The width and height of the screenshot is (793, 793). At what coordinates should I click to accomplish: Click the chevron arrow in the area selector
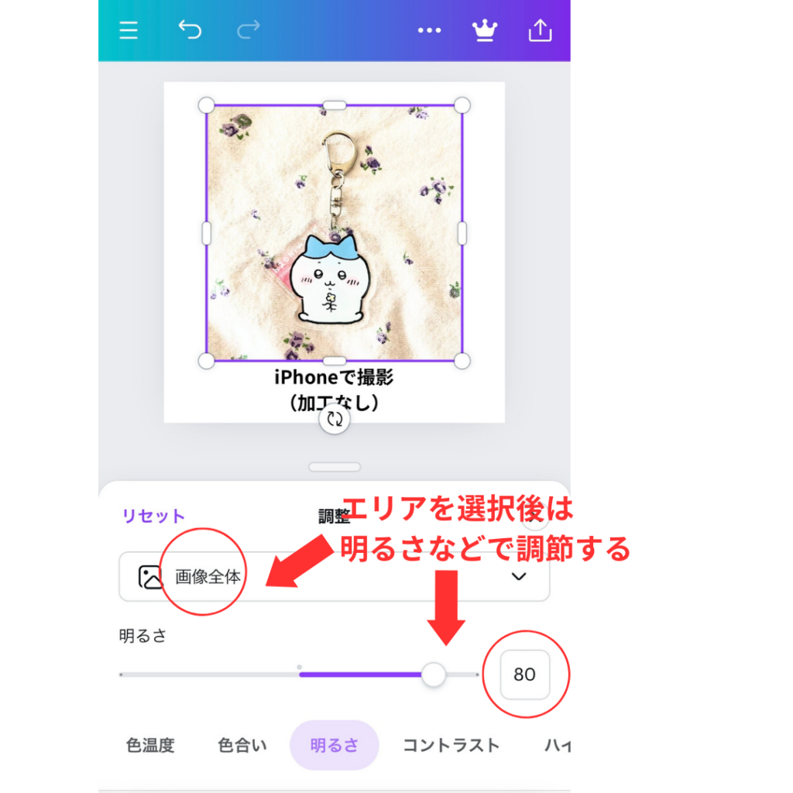click(x=519, y=576)
